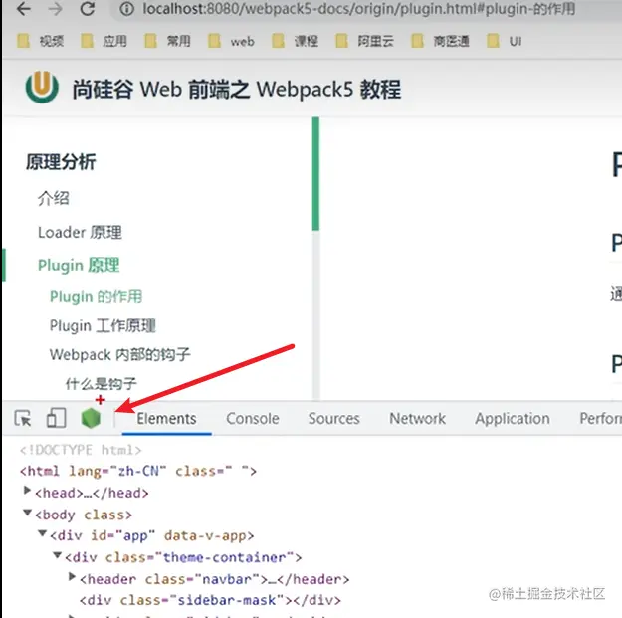Jump to 什么是钩子 subsection
Viewport: 622px width, 618px height.
tap(101, 383)
